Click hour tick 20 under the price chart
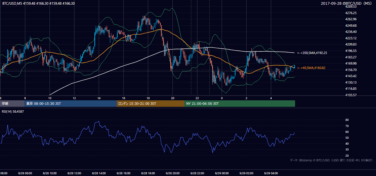The image size is (376, 176). point(173,98)
